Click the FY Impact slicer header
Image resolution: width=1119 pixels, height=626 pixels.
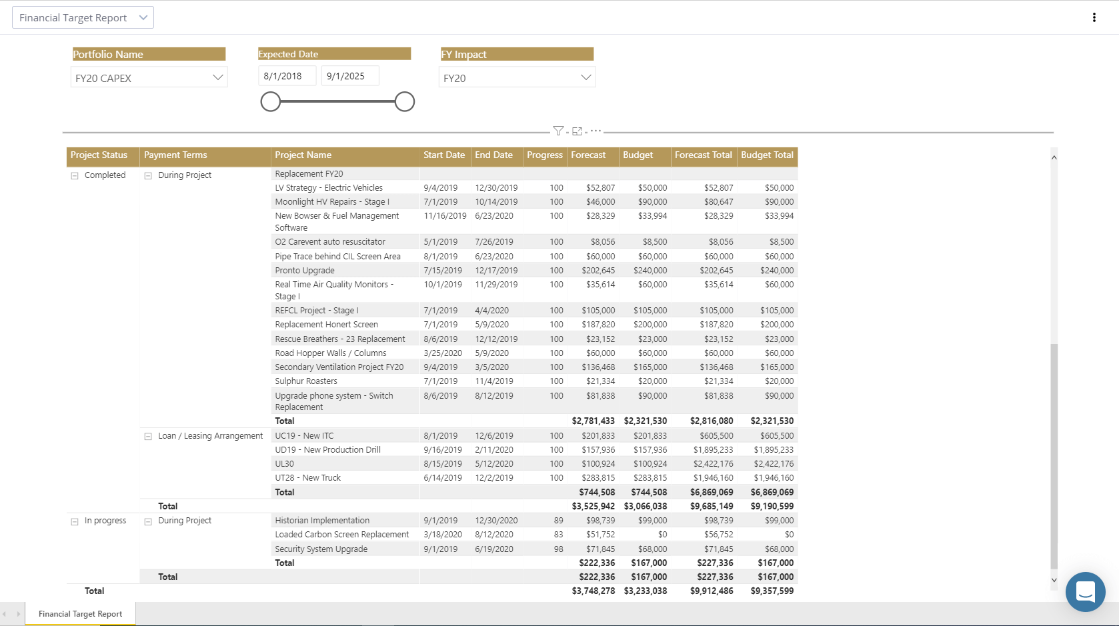(517, 54)
